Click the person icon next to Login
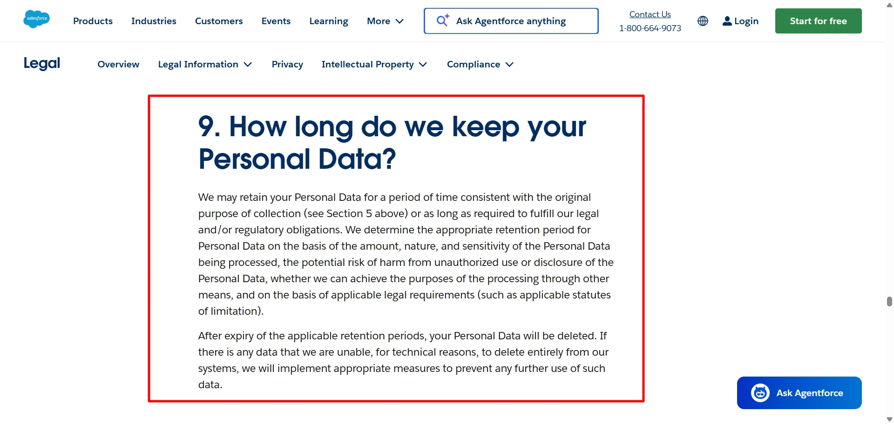894x424 pixels. pos(727,21)
